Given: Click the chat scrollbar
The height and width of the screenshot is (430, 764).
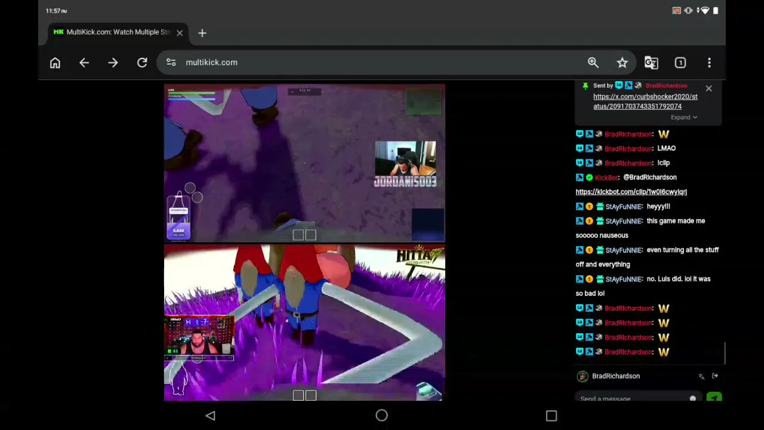Looking at the screenshot, I should pyautogui.click(x=725, y=352).
